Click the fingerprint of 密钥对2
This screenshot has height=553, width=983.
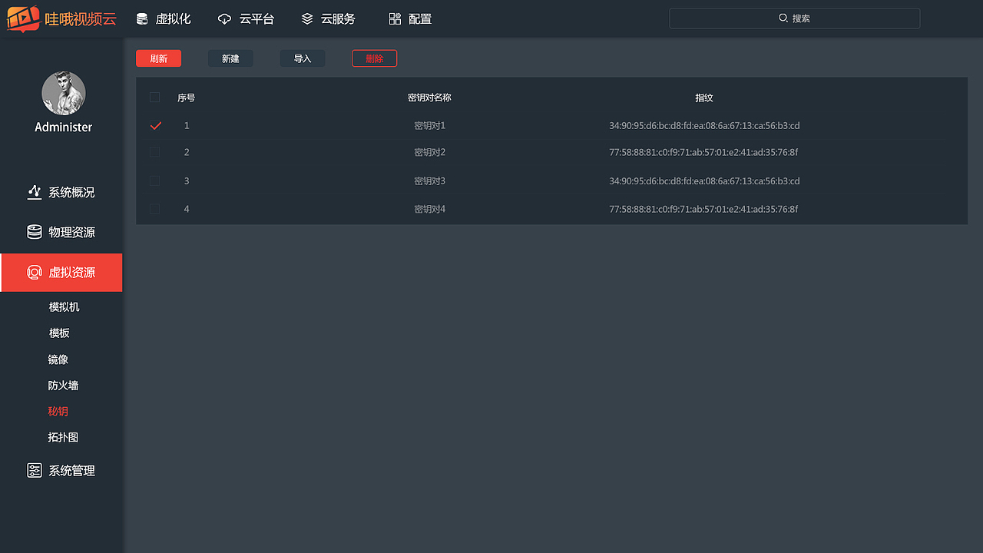(x=703, y=152)
